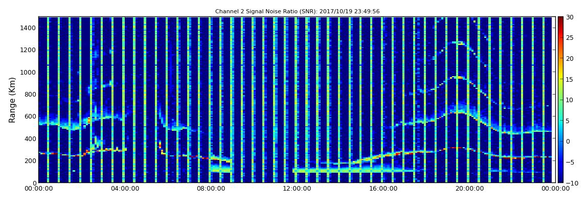The image size is (588, 208).
Task: Click the colorbar label 30
Action: 570,17
